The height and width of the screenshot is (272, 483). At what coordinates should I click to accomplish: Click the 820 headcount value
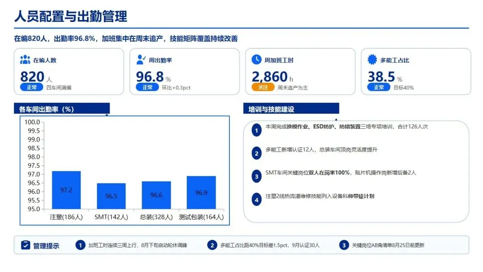[x=32, y=76]
